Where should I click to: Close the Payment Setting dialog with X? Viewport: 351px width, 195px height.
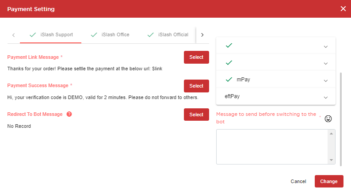point(343,9)
